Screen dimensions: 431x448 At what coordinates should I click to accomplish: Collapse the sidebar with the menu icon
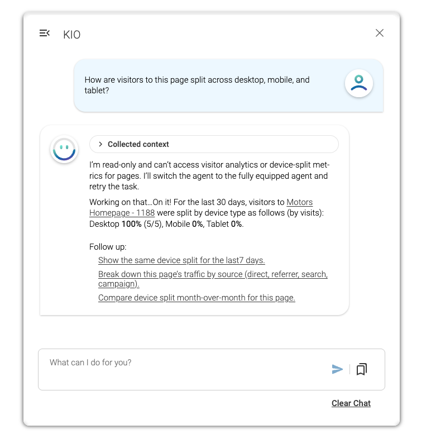[x=45, y=34]
